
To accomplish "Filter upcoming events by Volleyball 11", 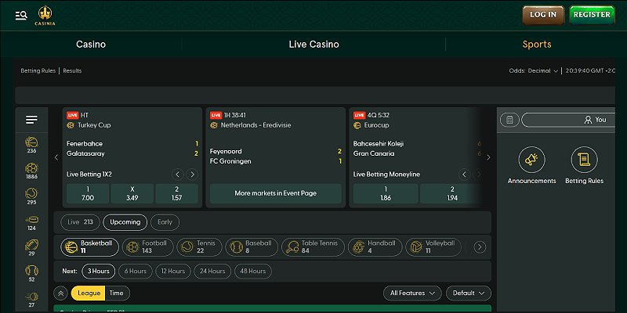I will (433, 247).
